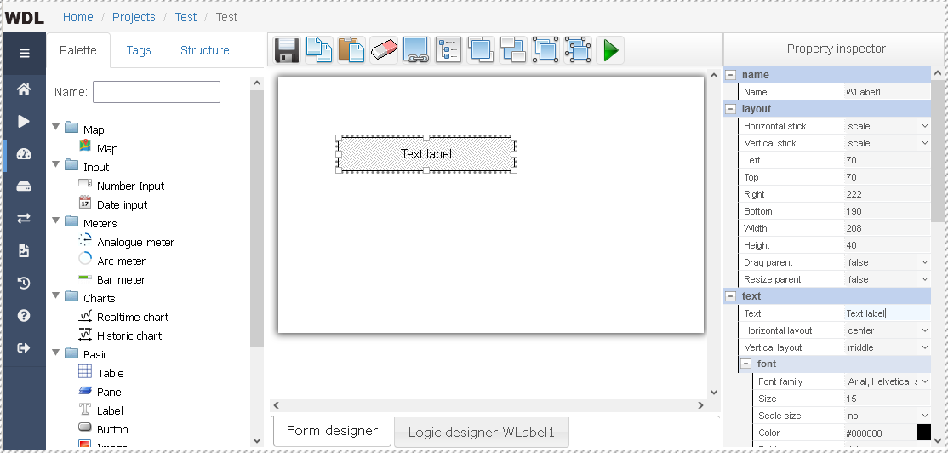The width and height of the screenshot is (948, 453).
Task: Open Horizontal stick dropdown
Action: 924,126
